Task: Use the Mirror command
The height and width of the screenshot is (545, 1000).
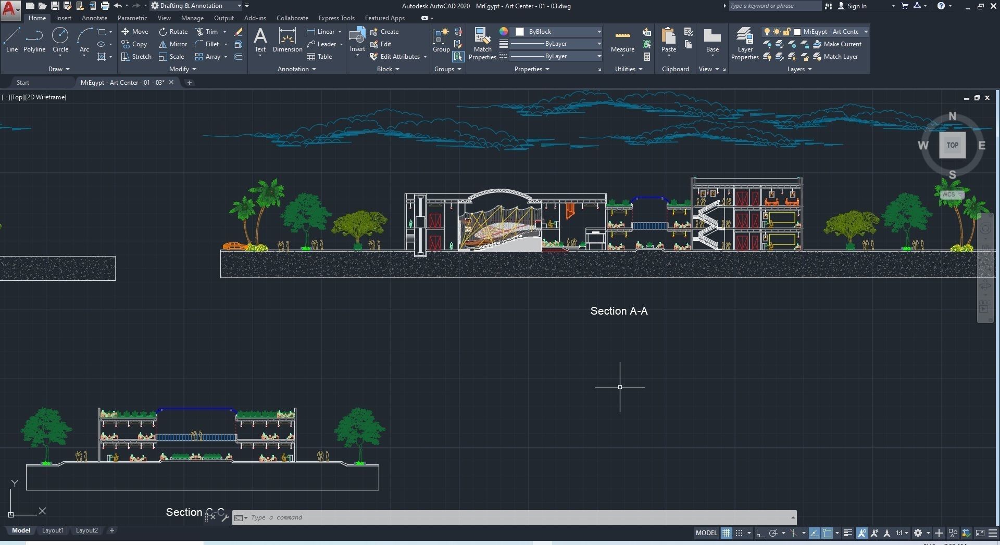Action: (173, 44)
